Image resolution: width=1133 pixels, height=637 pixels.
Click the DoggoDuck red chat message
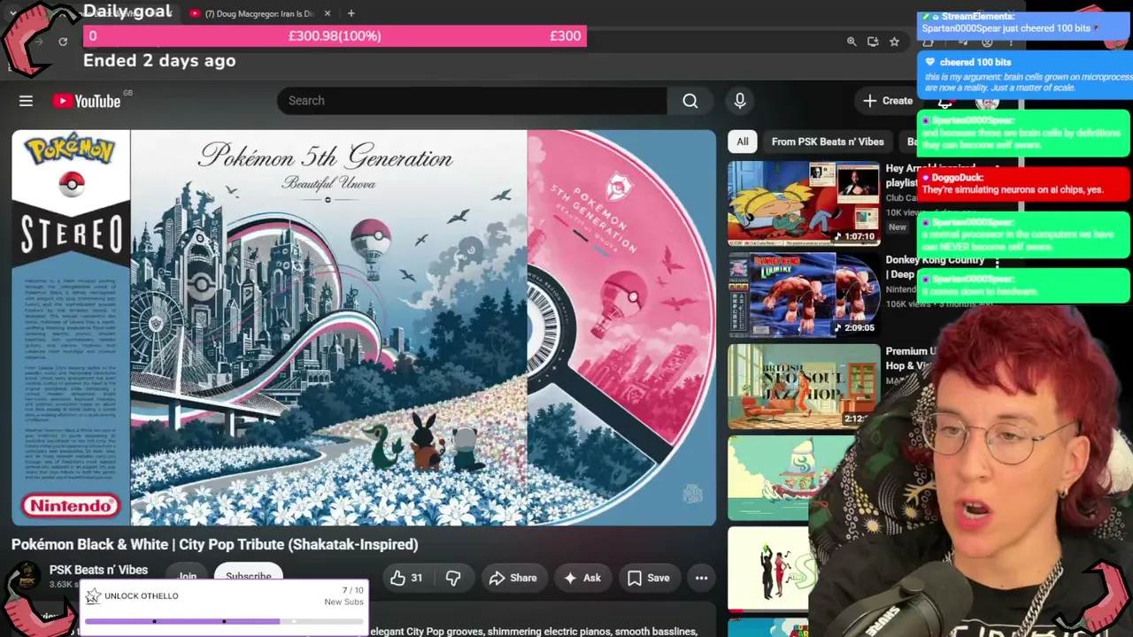tap(1023, 184)
